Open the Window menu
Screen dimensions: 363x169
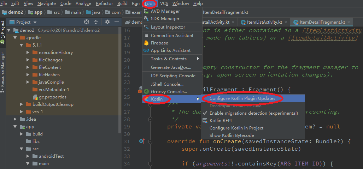(181, 4)
